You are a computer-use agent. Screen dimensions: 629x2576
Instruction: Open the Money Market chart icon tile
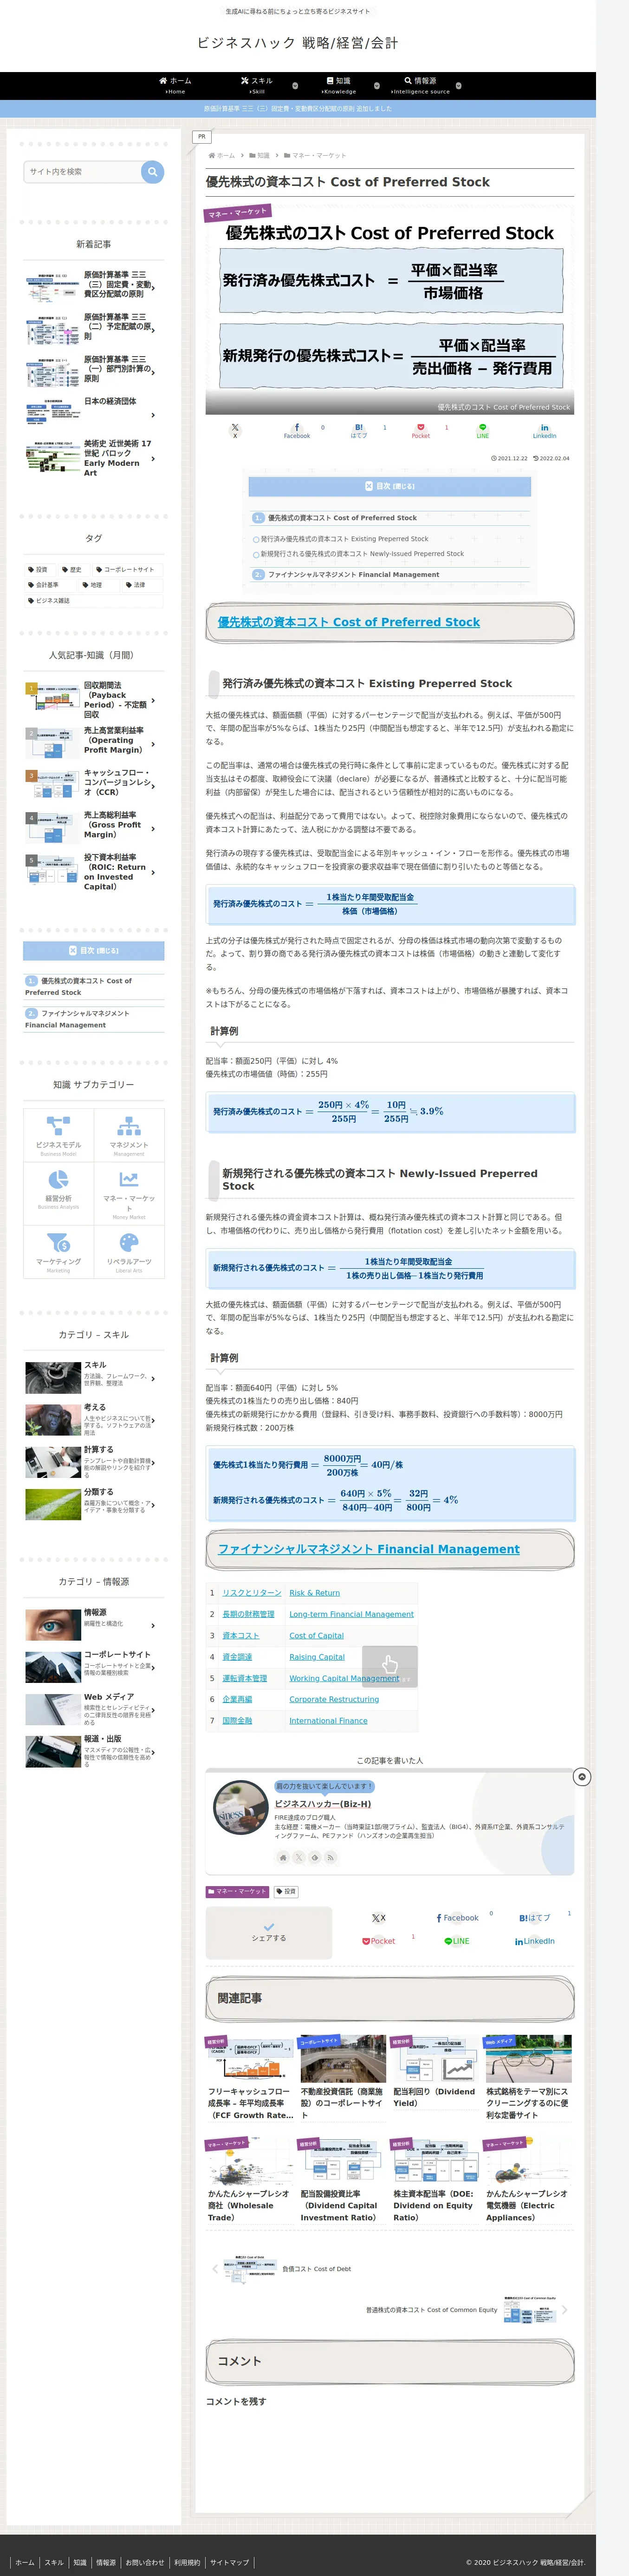point(129,1193)
